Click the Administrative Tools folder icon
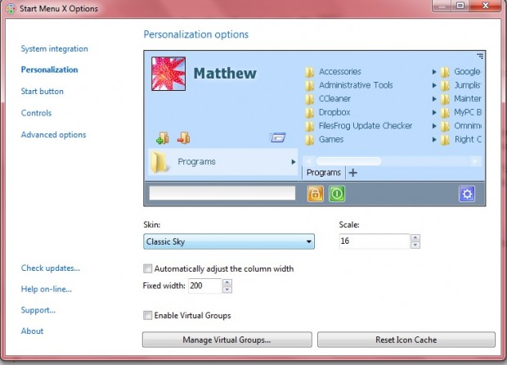 [x=310, y=85]
